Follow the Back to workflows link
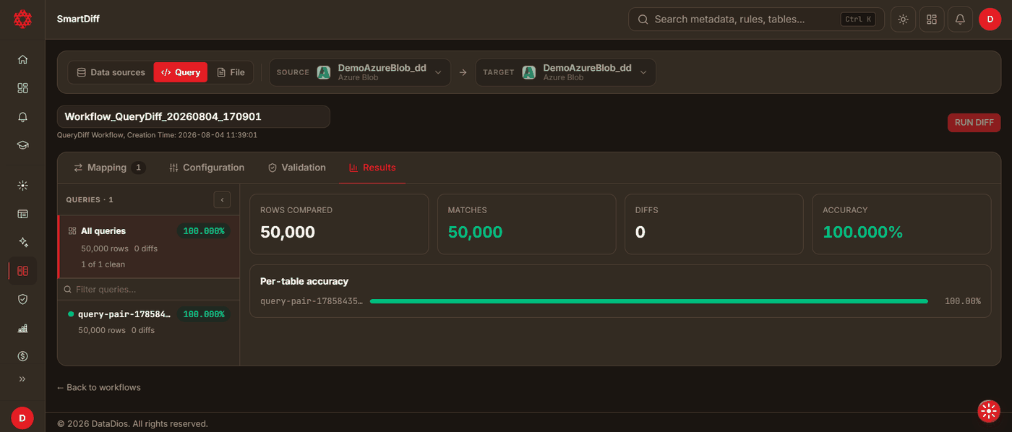The height and width of the screenshot is (432, 1012). pos(98,388)
